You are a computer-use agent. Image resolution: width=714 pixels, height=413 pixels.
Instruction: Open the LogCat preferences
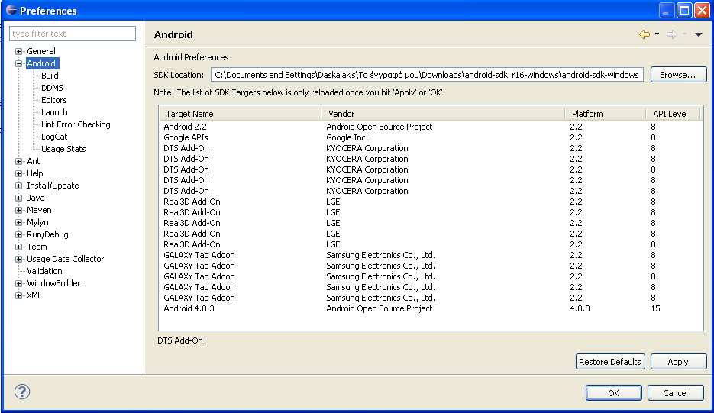point(54,137)
